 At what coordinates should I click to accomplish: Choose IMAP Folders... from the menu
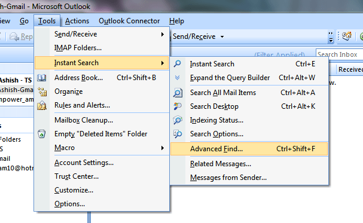click(x=102, y=48)
